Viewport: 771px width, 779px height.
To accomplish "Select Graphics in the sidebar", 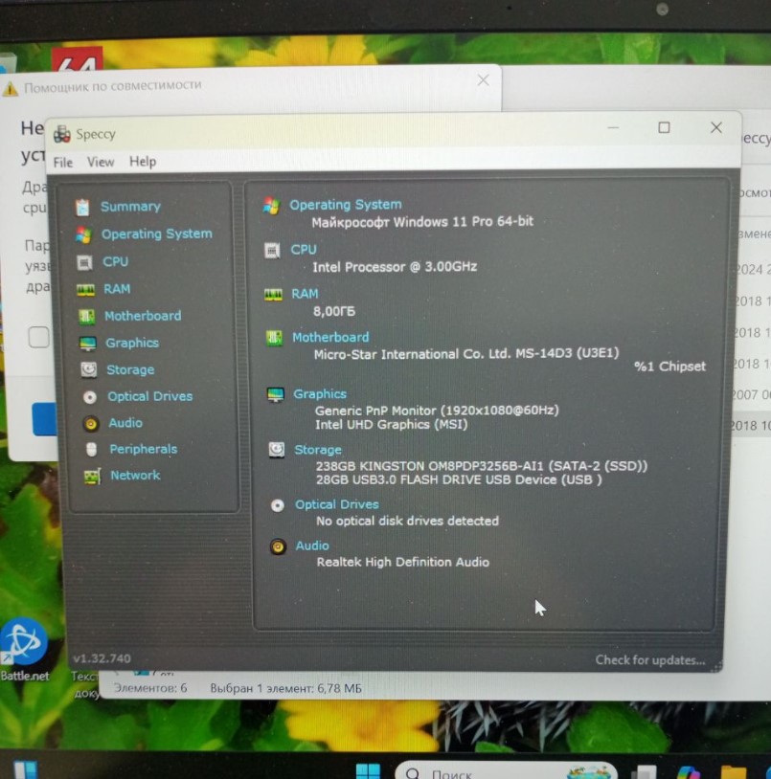I will point(132,343).
